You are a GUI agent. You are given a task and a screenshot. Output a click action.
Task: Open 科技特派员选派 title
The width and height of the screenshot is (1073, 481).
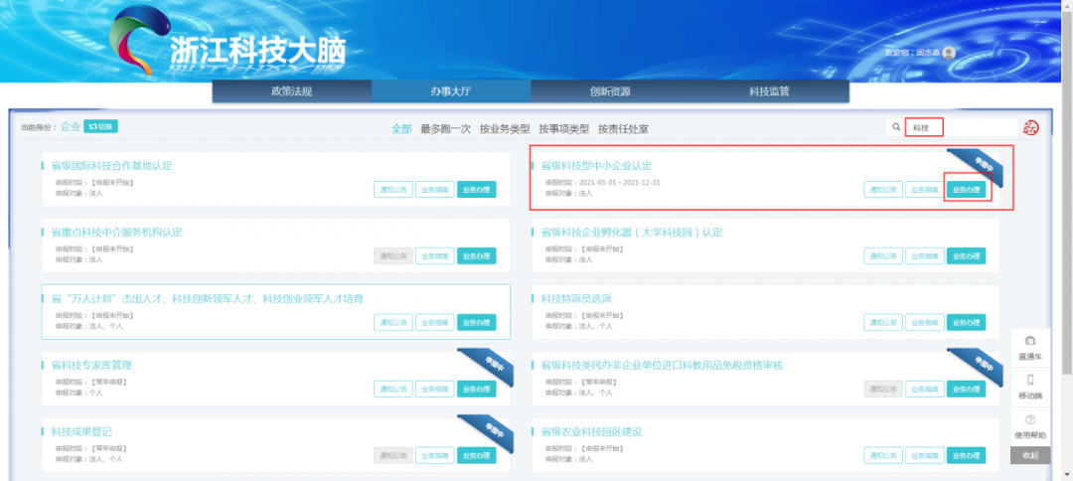tap(576, 298)
